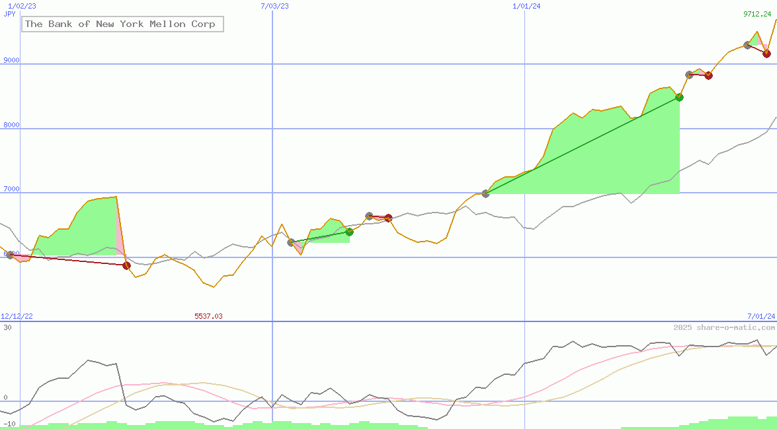This screenshot has width=777, height=429.
Task: Click the final gray entry marker above 9000
Action: 747,45
